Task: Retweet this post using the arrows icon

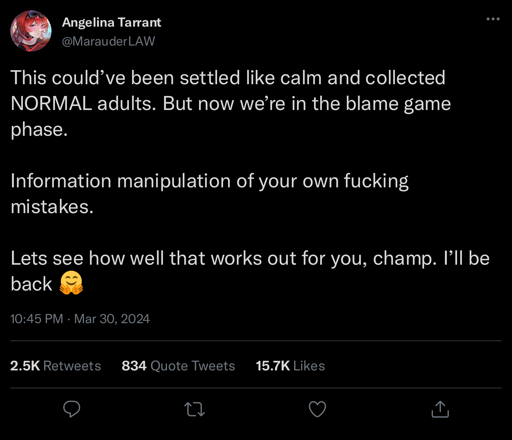Action: coord(194,409)
